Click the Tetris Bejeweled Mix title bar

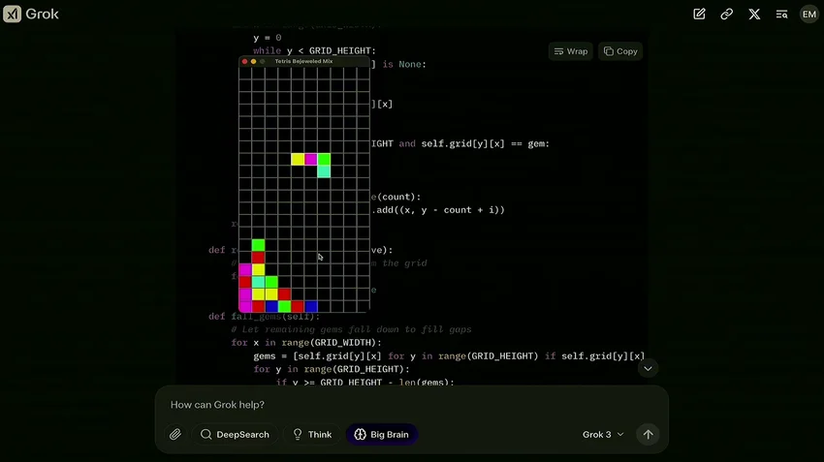304,61
